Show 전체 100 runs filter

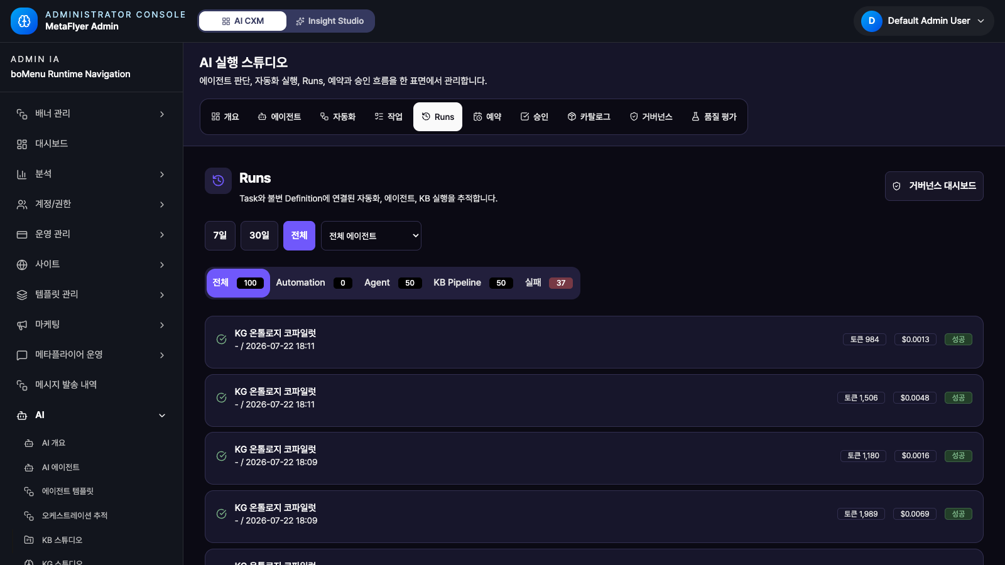click(238, 283)
